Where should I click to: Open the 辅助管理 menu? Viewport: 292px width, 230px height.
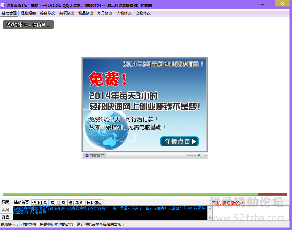pyautogui.click(x=9, y=13)
